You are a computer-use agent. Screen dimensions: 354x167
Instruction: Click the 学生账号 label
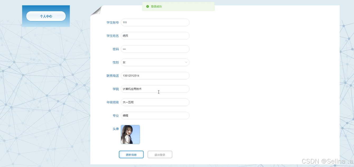(113, 23)
